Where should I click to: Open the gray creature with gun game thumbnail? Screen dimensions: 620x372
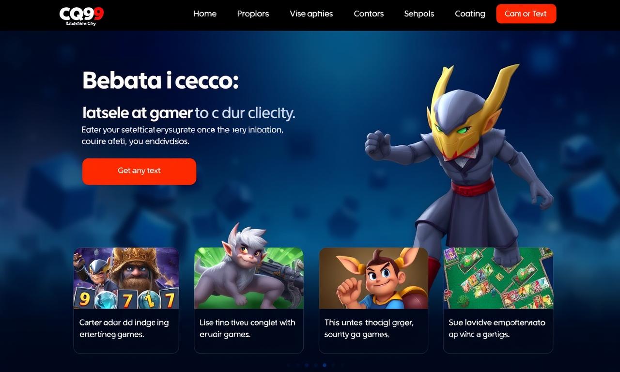pyautogui.click(x=248, y=279)
